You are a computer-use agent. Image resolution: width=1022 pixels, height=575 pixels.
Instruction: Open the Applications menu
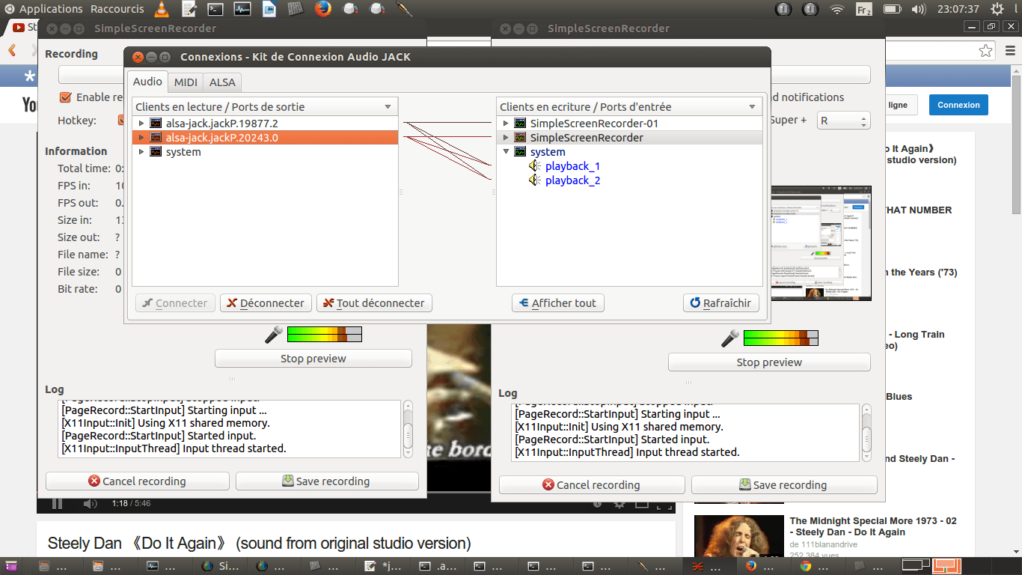(x=51, y=9)
